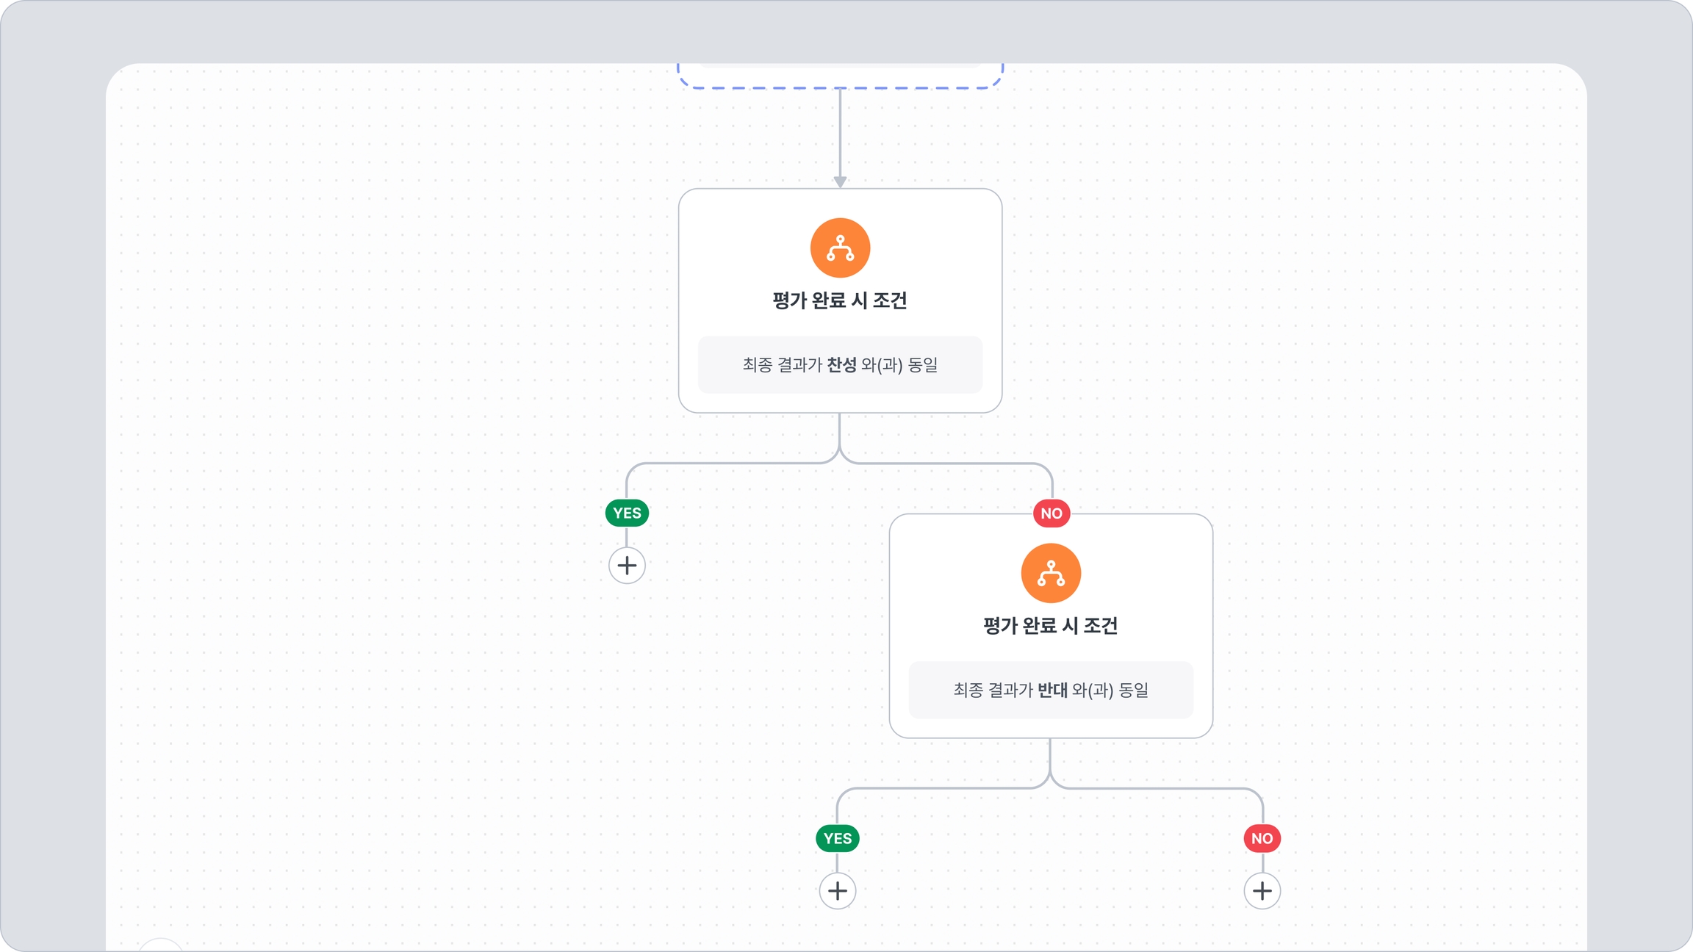The image size is (1693, 952).
Task: Click the lower green YES badge
Action: pos(837,838)
